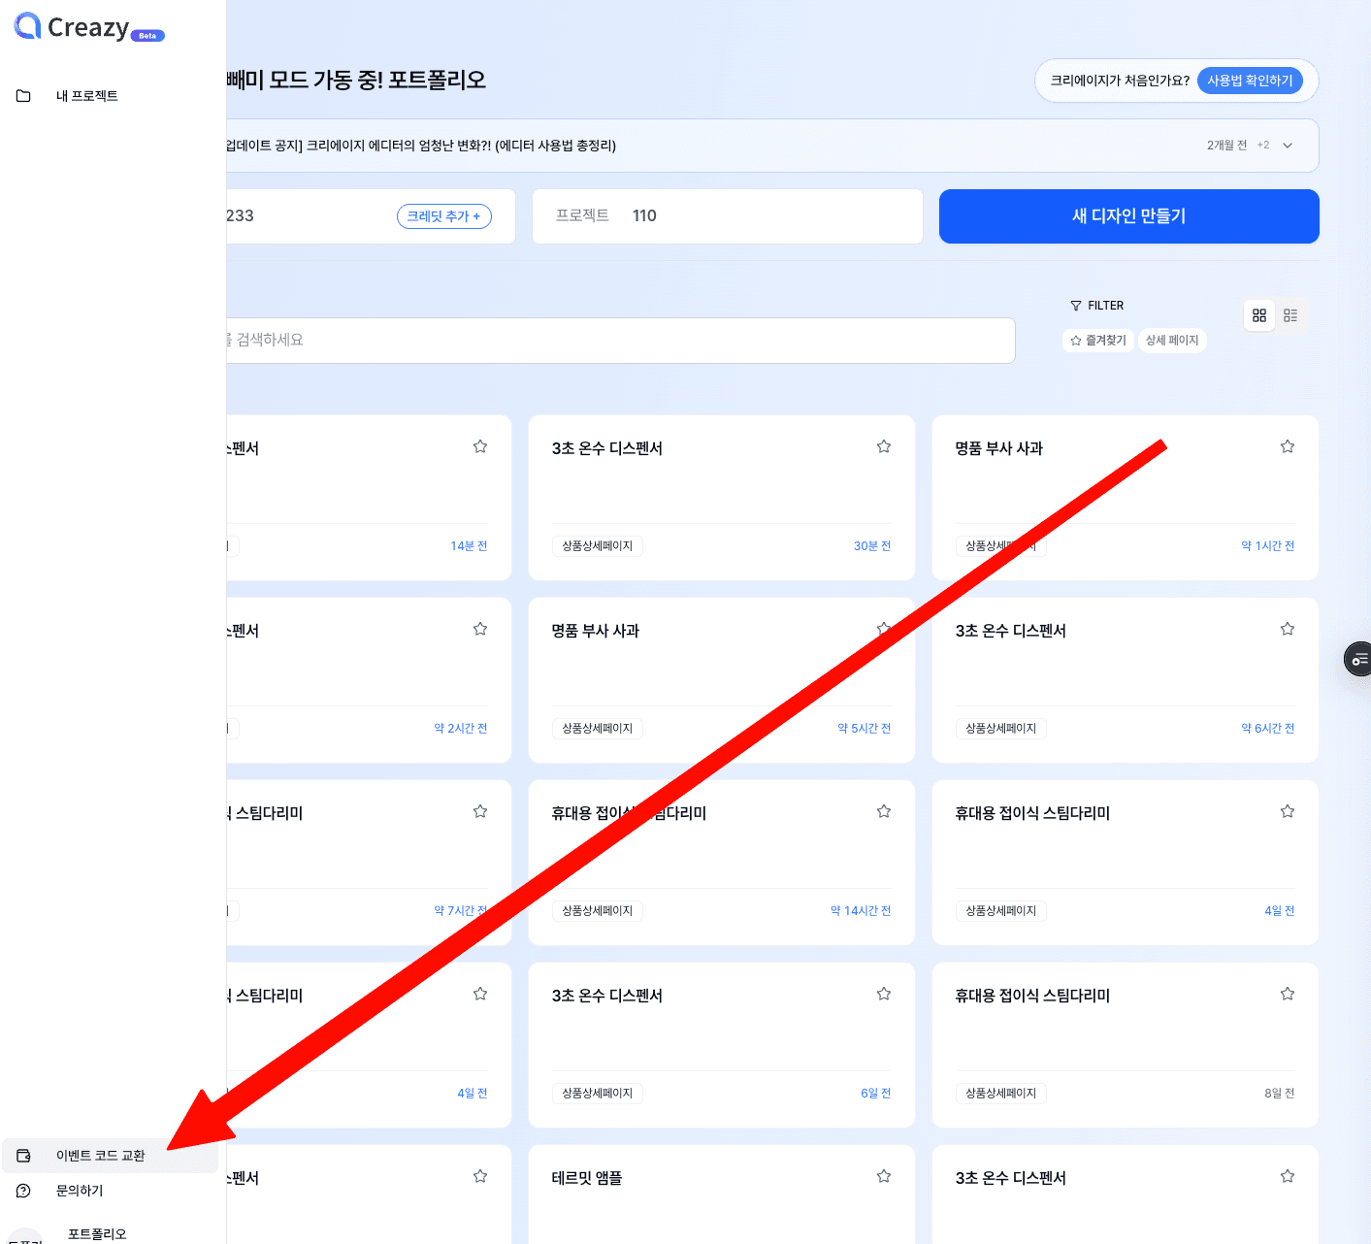1371x1244 pixels.
Task: Click the 2개월 전 notice date
Action: (1227, 146)
